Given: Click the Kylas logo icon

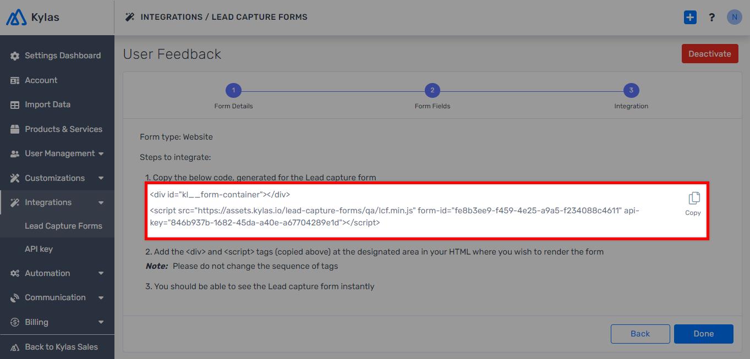Looking at the screenshot, I should pos(16,17).
